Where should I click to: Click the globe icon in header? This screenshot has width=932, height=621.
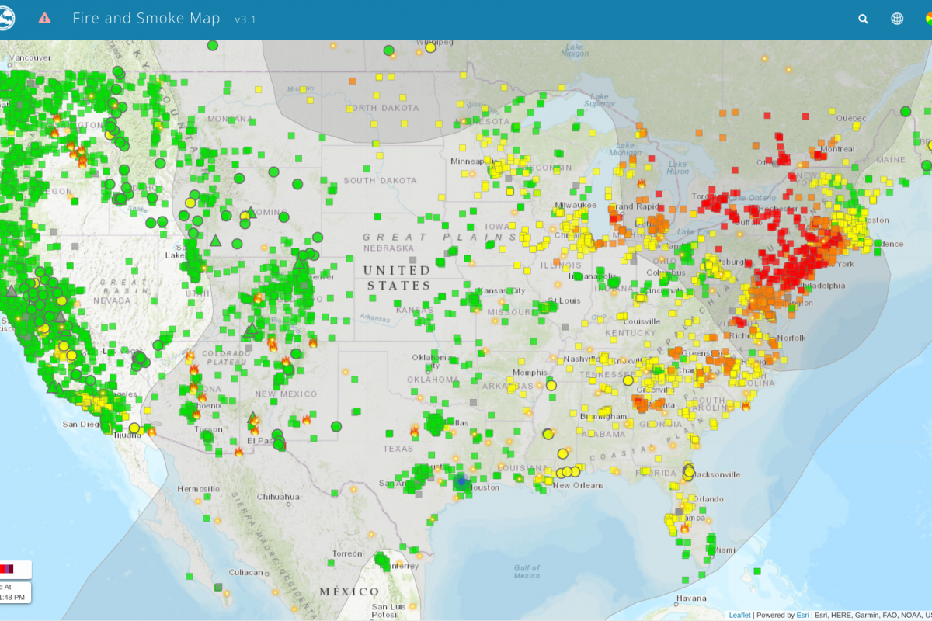897,19
